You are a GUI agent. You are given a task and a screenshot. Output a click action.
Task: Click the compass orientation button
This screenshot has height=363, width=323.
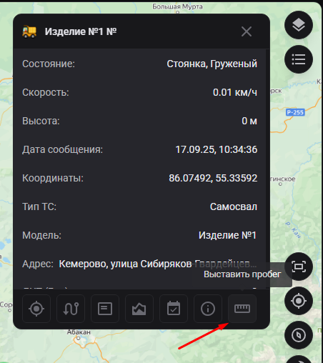[299, 335]
